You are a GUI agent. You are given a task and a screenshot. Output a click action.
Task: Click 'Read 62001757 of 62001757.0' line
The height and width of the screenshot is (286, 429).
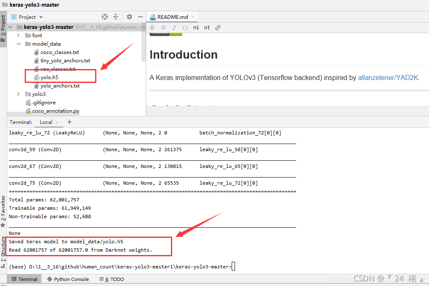pyautogui.click(x=80, y=250)
